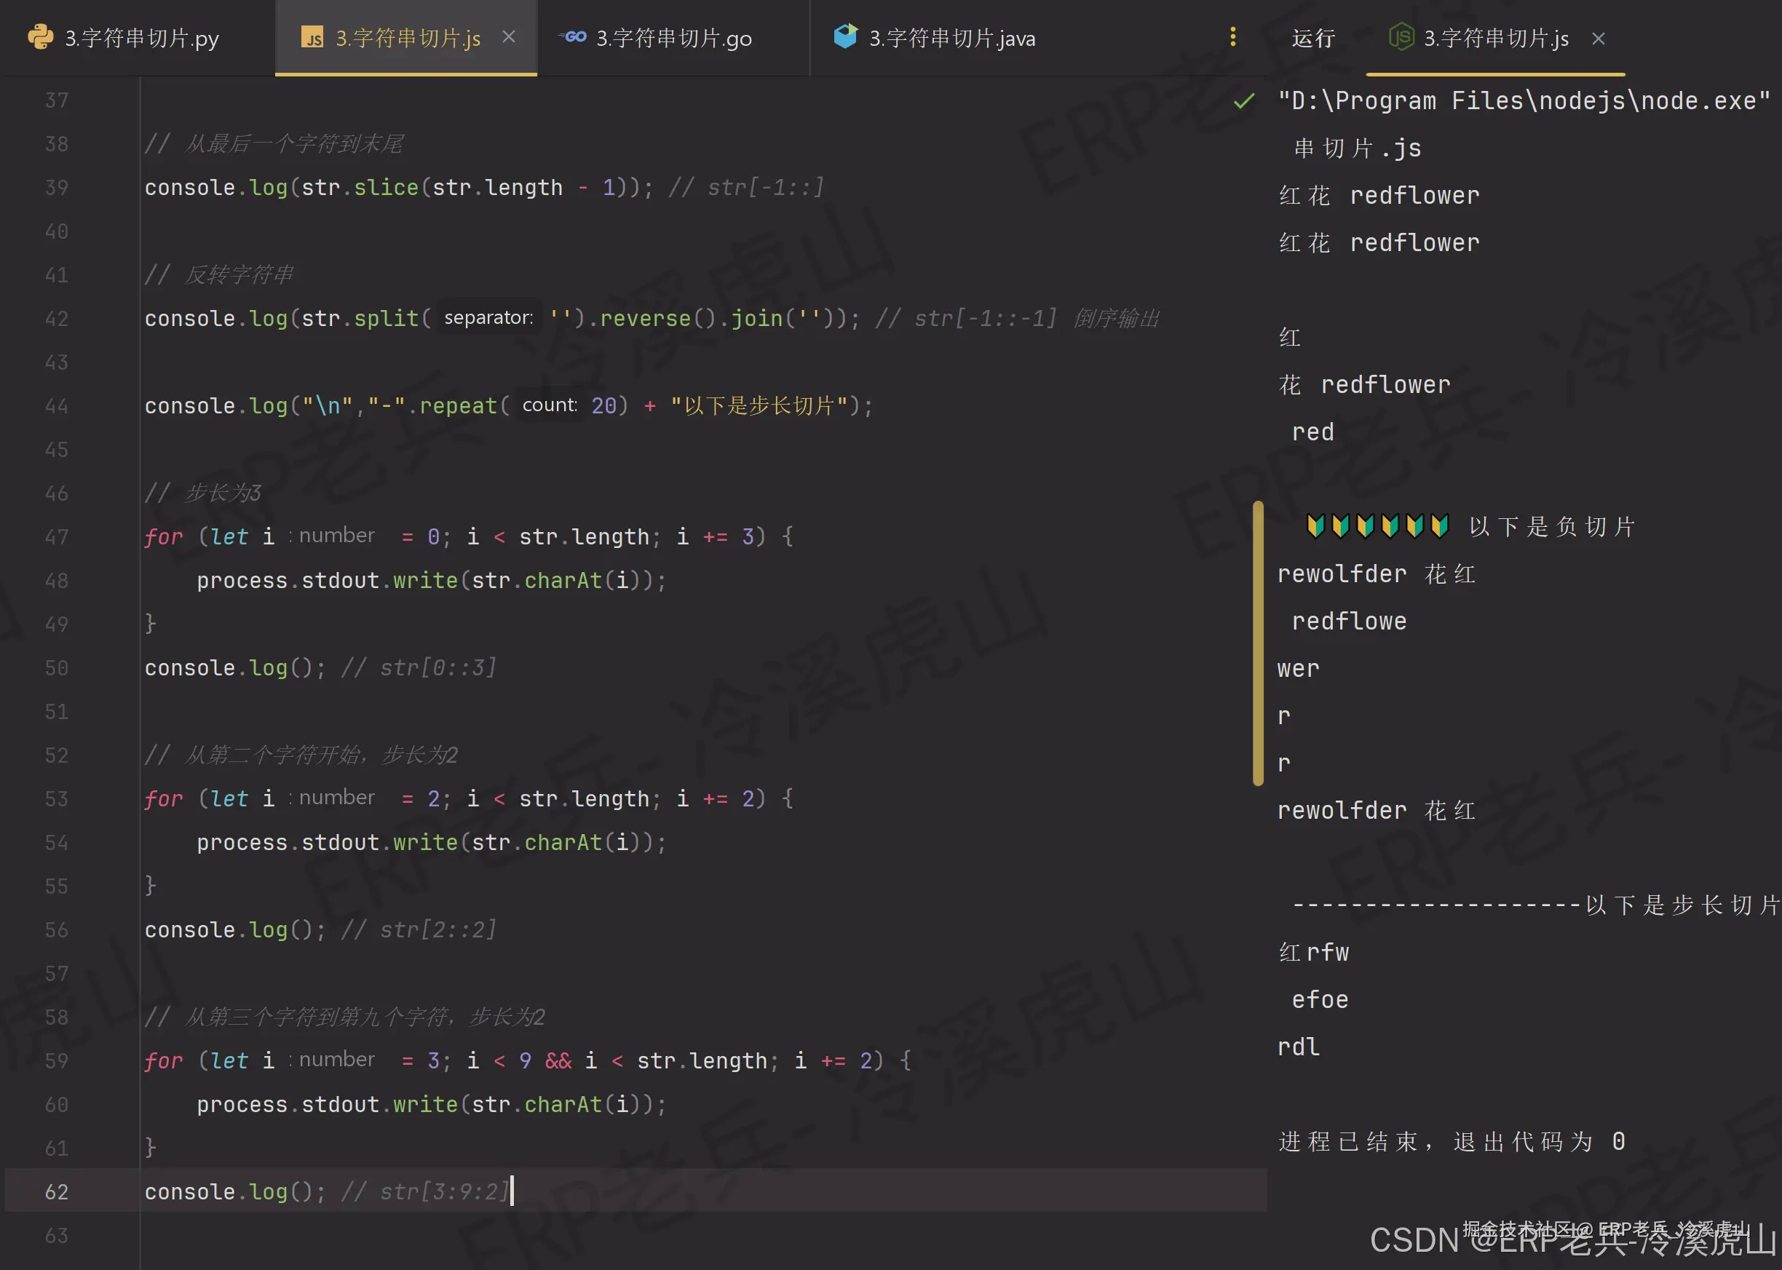Click the comment str[0::3] on line 50

click(x=419, y=668)
